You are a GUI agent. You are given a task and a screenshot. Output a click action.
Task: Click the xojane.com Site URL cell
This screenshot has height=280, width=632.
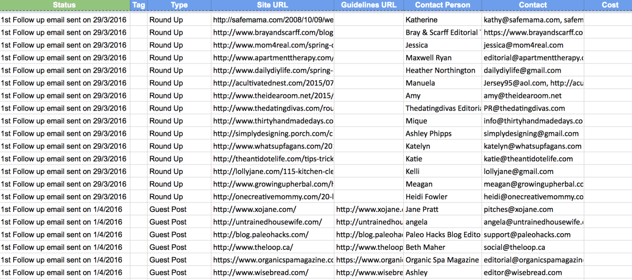click(273, 210)
